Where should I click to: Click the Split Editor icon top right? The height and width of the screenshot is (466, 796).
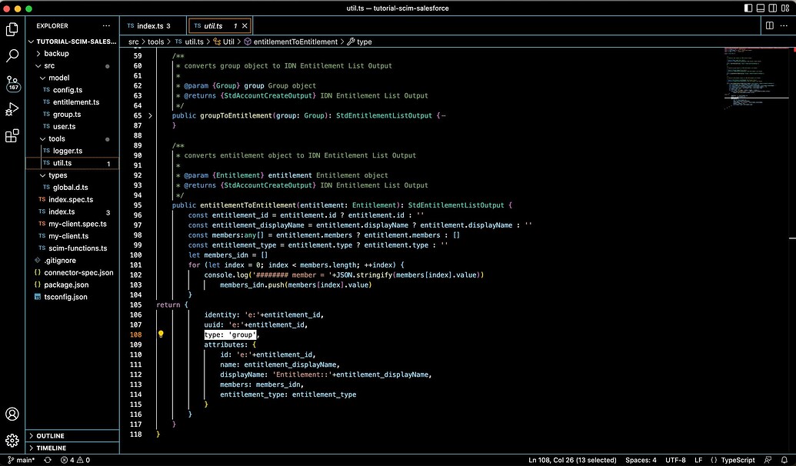click(770, 25)
